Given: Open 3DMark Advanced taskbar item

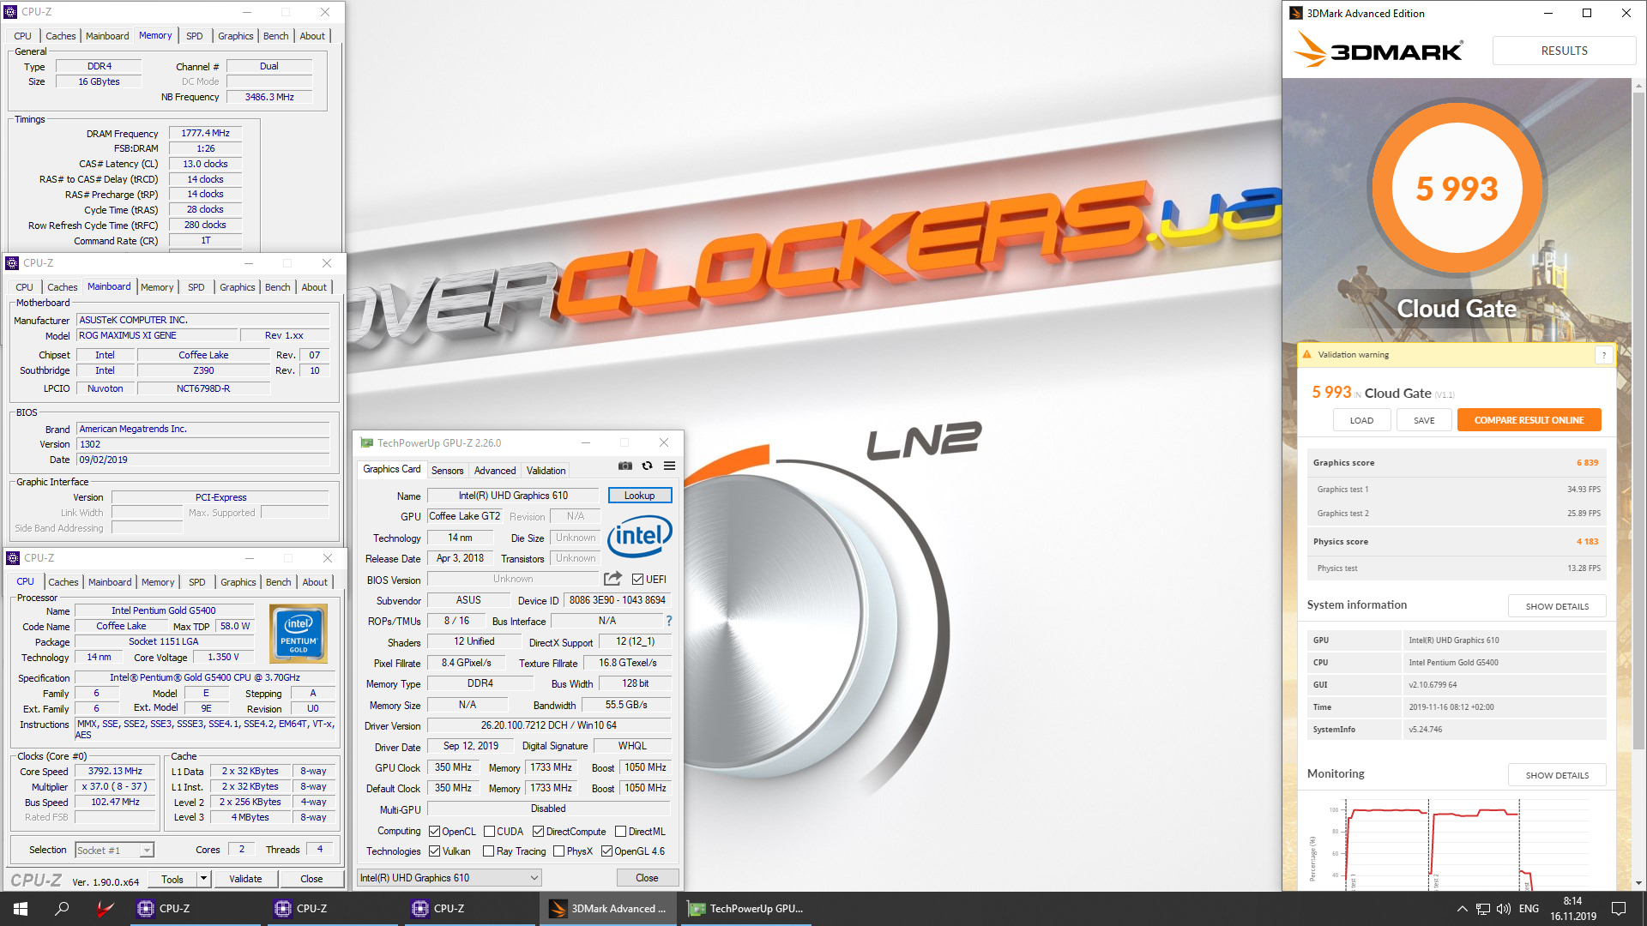Looking at the screenshot, I should coord(608,909).
